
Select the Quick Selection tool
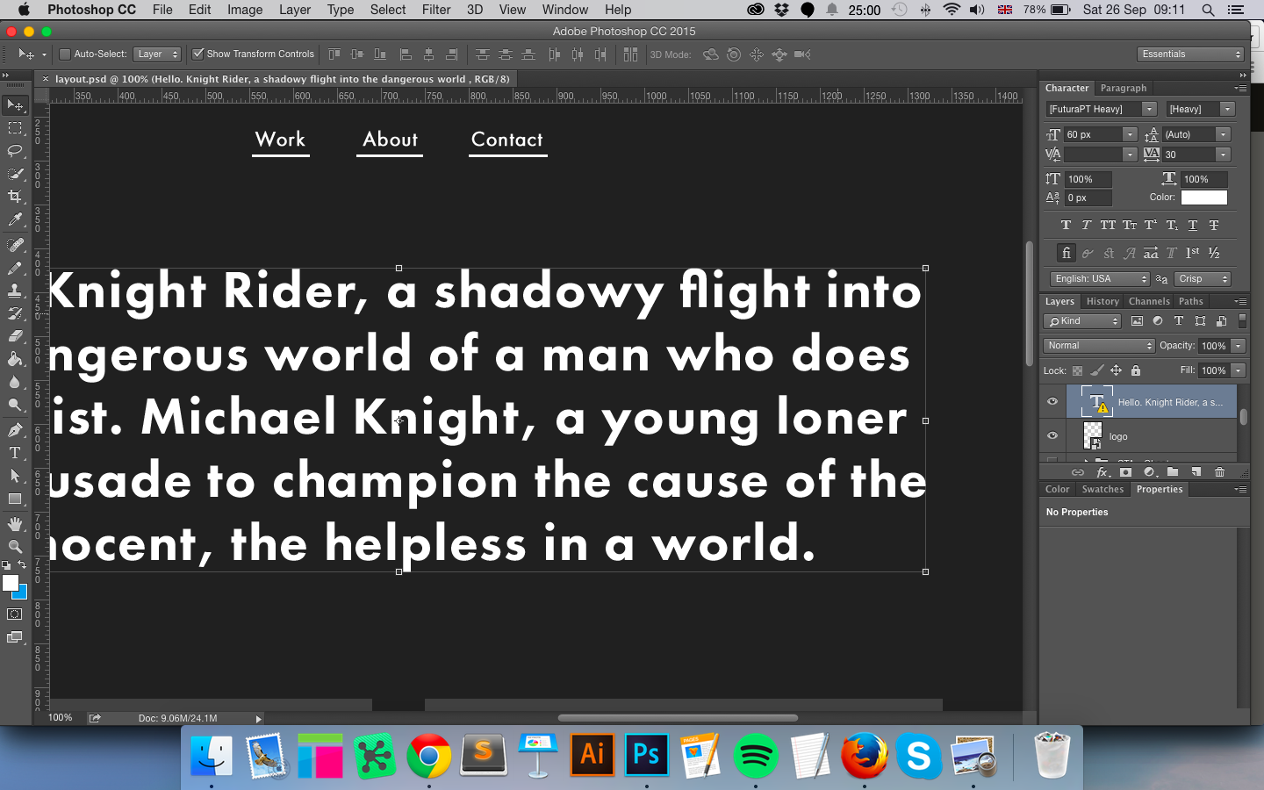[15, 174]
